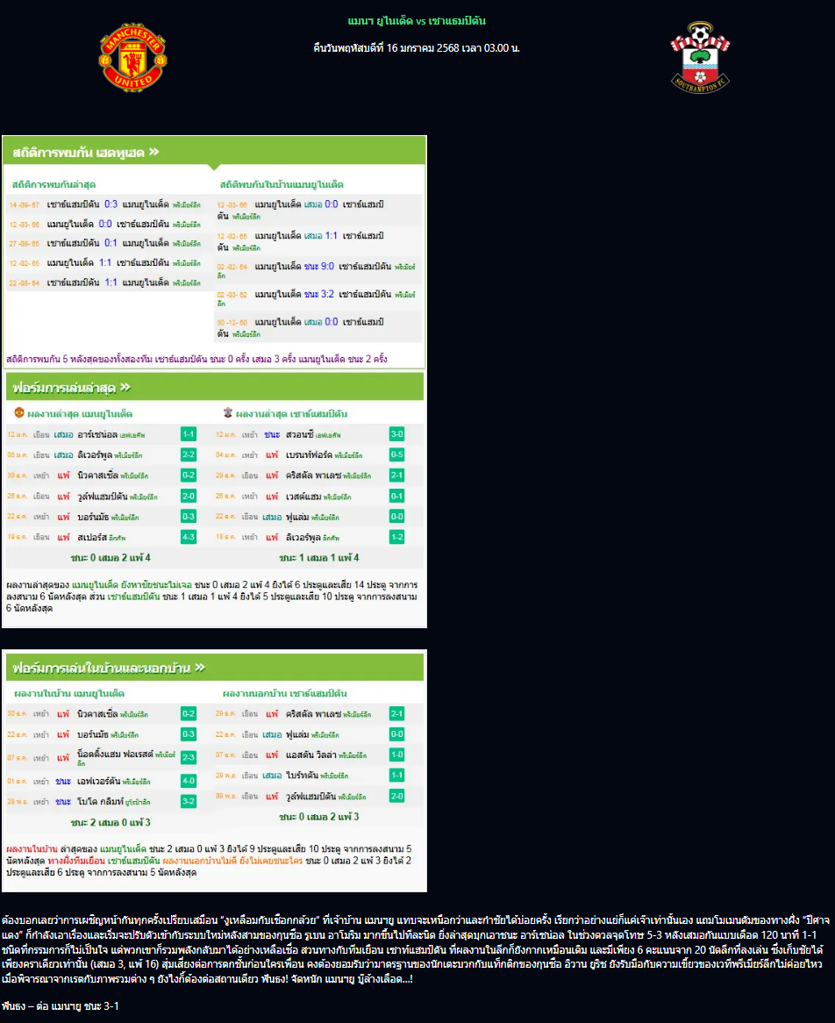Click home tally ชนะ 2 เสมอ 0 แพ้ 3
The height and width of the screenshot is (1023, 835).
point(111,822)
